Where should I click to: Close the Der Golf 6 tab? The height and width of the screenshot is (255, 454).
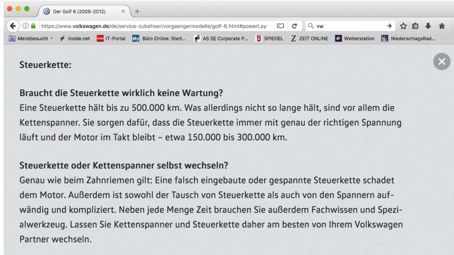(123, 11)
